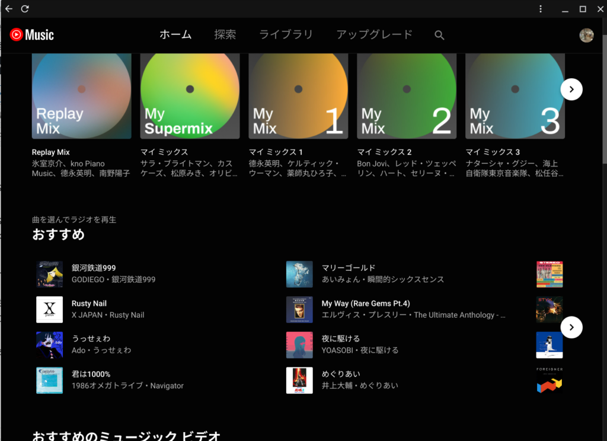
Task: Select the 君は1000% song title
Action: coord(91,375)
